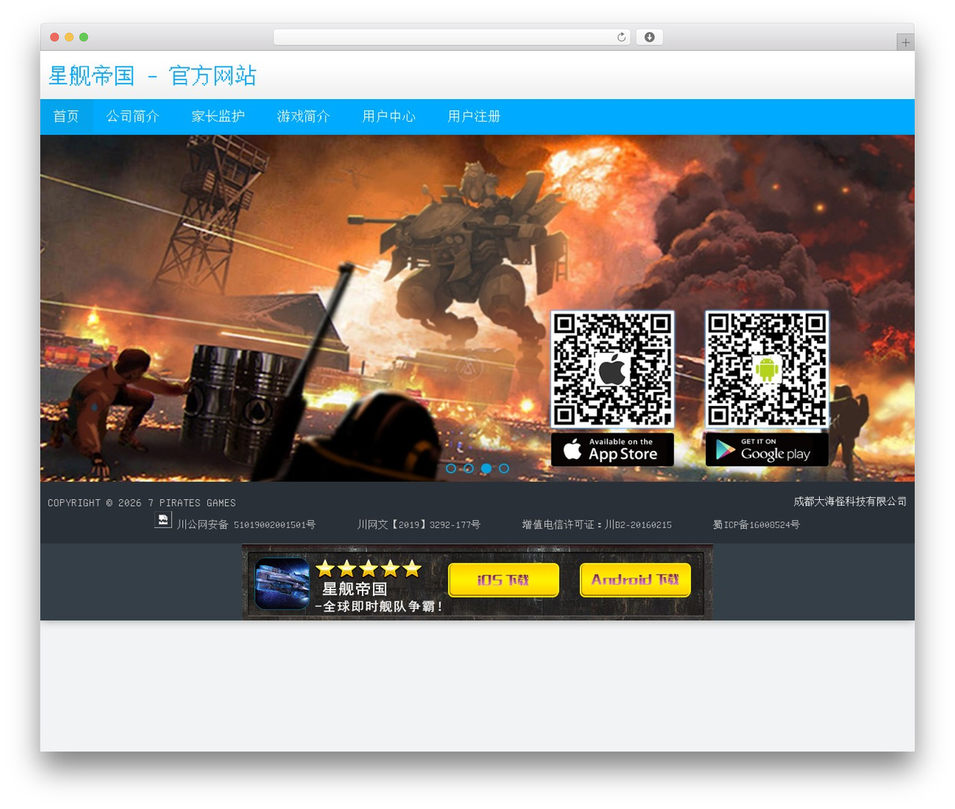Open the 游戏简介 menu item
This screenshot has height=809, width=955.
304,116
